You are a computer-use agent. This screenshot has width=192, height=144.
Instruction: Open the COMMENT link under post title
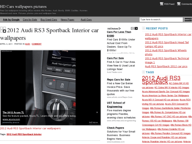coord(37,44)
